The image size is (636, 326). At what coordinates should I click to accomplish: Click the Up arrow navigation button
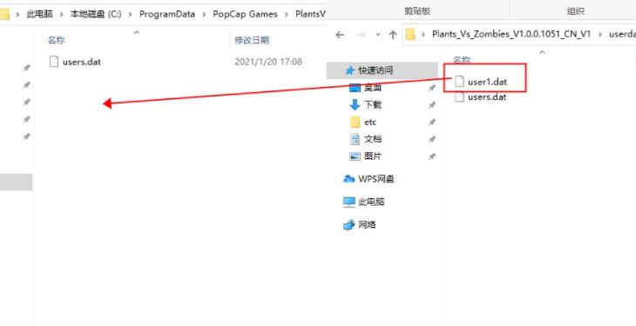(x=393, y=35)
